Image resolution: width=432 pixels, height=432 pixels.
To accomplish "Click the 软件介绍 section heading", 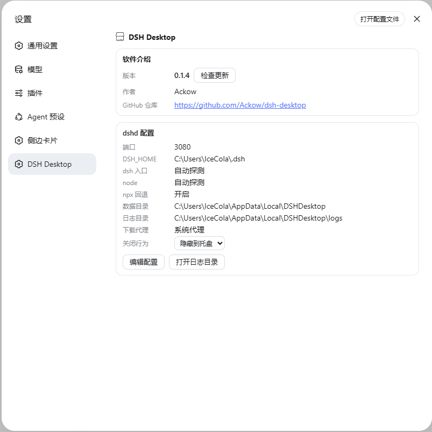I will pos(137,59).
